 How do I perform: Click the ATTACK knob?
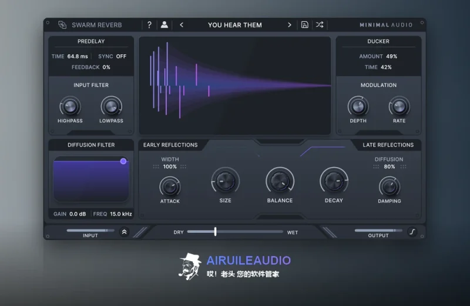170,187
